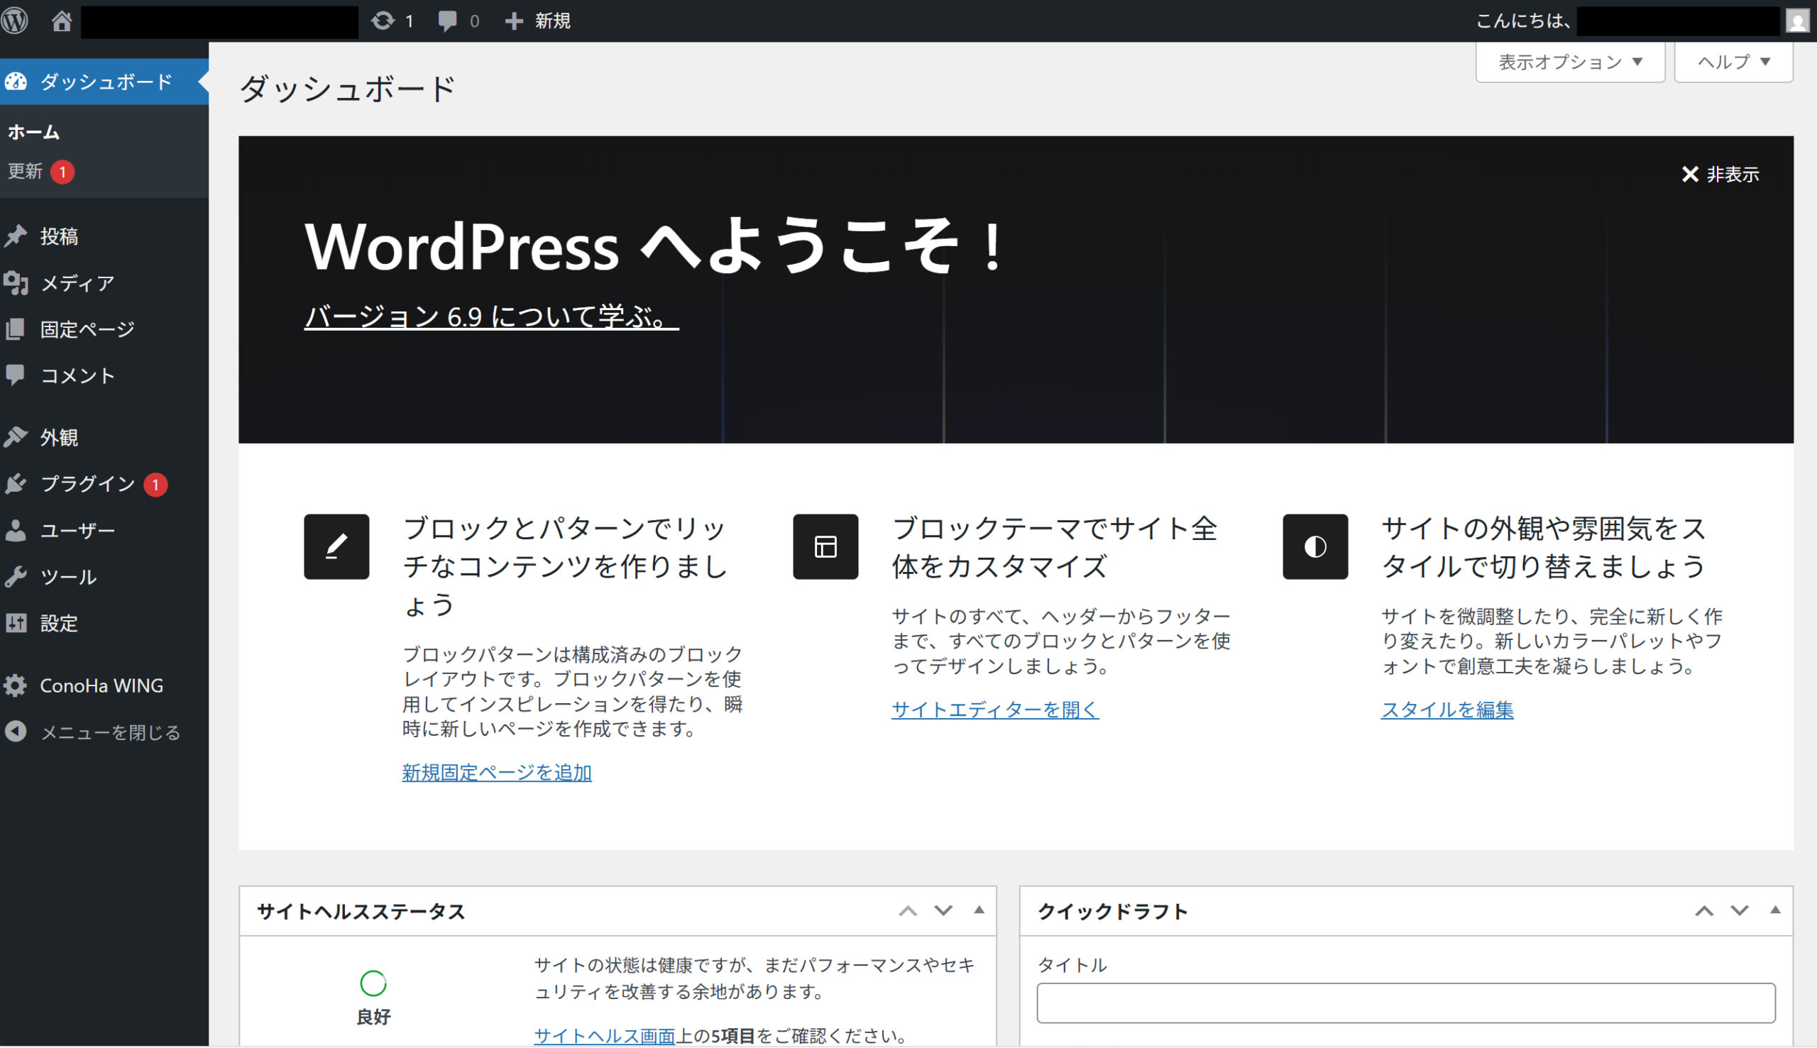
Task: Open the updates refresh icon in top bar
Action: coord(384,20)
